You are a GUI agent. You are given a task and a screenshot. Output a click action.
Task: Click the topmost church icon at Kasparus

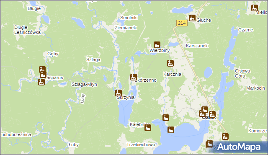[x=42, y=70]
